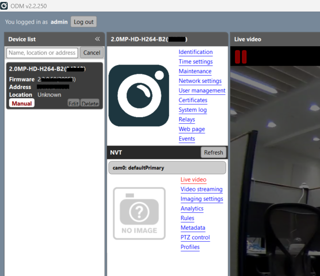
Task: Pause the live video stream
Action: point(241,57)
